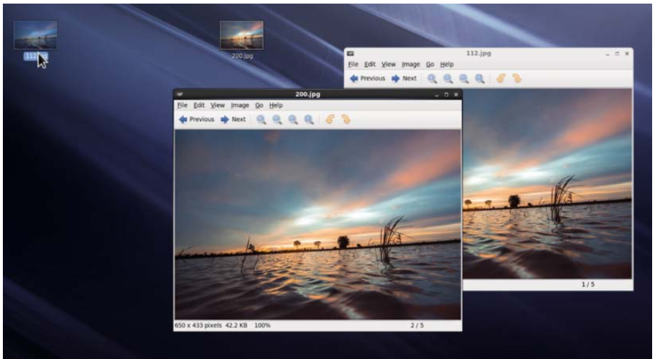Rotate image clockwise in 200.jpg window
This screenshot has width=655, height=359.
coord(345,119)
